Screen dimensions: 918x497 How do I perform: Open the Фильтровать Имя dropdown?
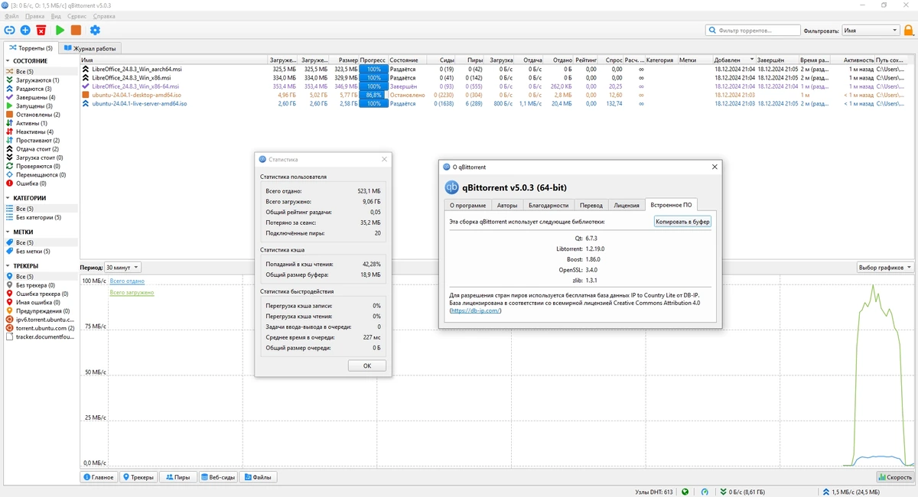(x=871, y=31)
